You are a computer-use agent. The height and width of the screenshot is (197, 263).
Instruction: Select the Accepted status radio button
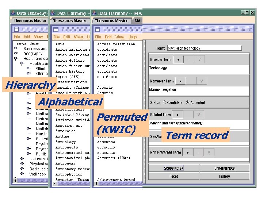pyautogui.click(x=187, y=102)
